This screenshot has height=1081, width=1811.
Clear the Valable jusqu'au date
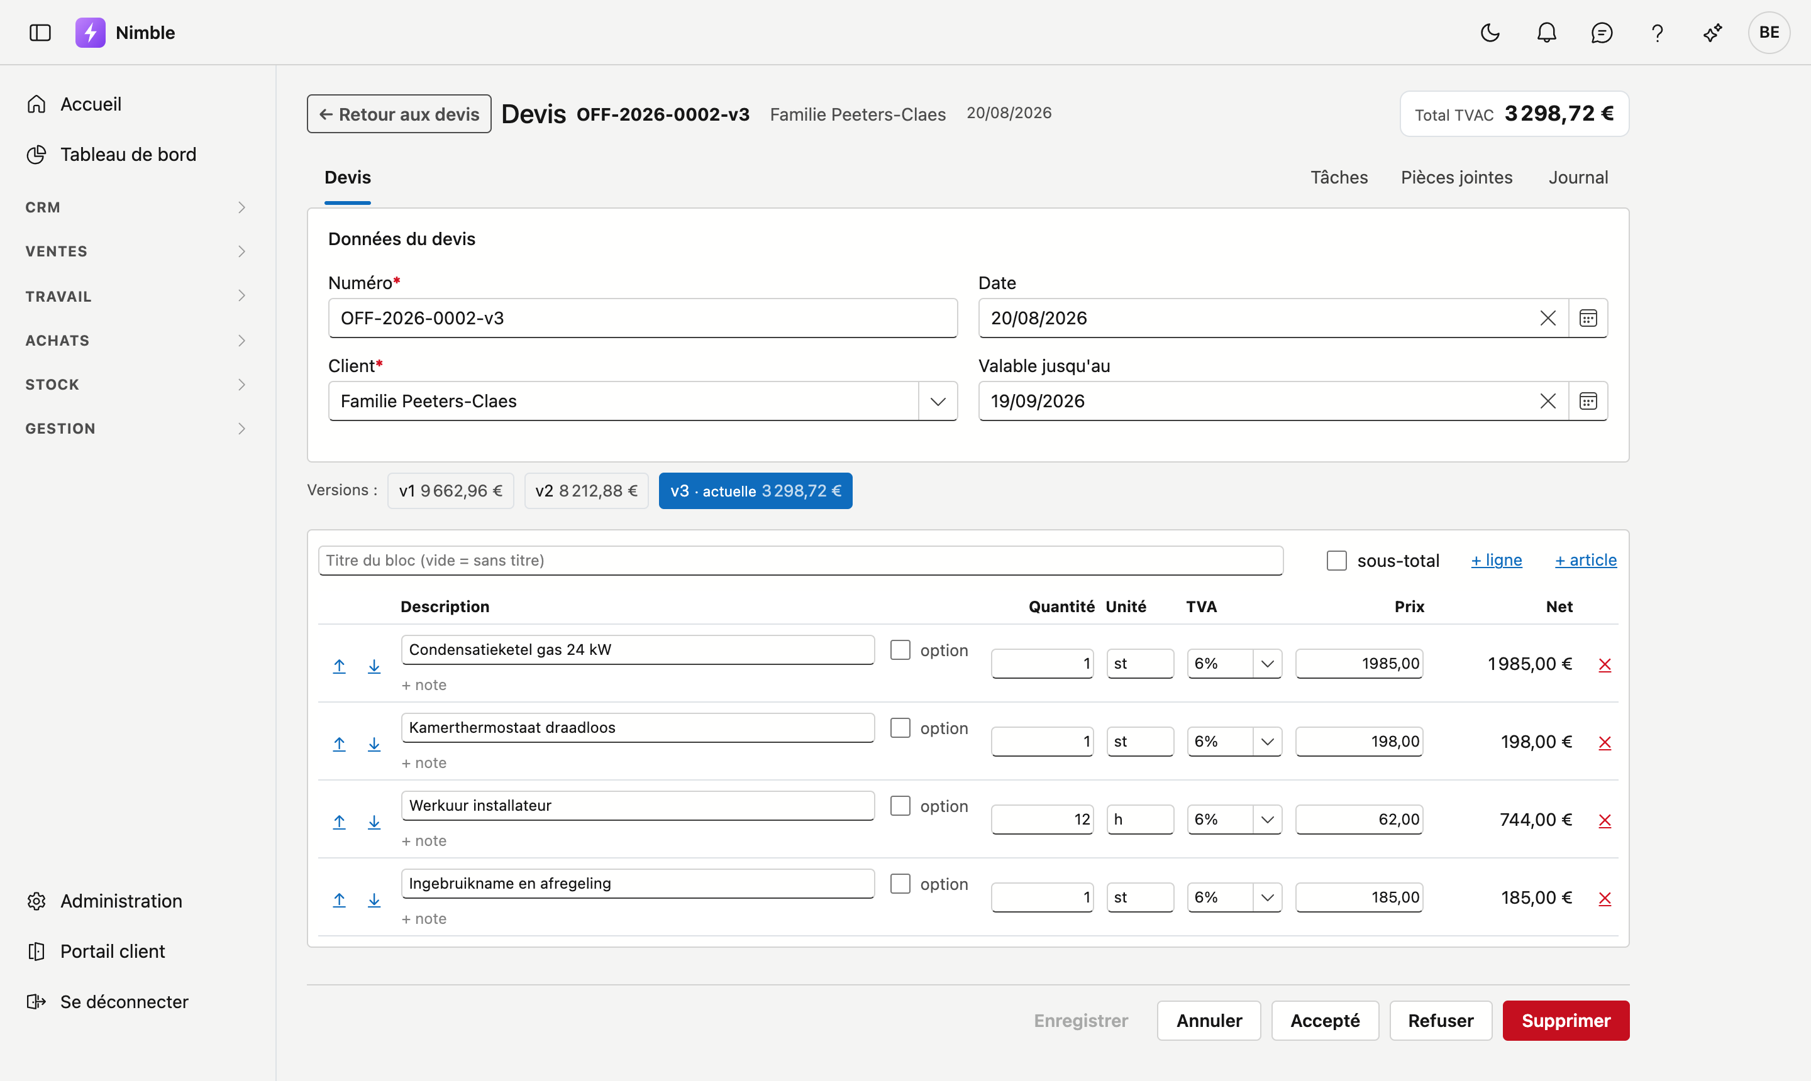click(x=1548, y=402)
